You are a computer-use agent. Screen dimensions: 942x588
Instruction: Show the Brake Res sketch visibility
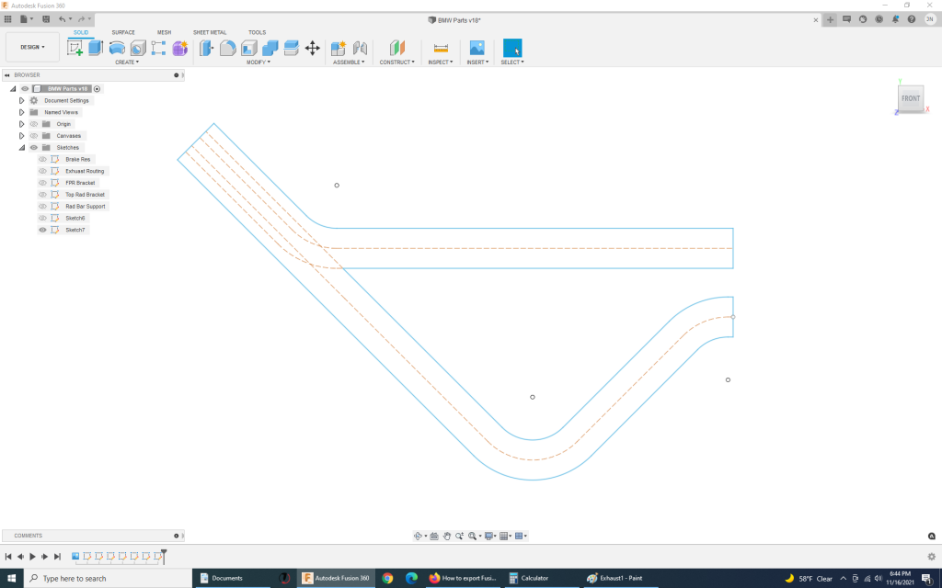41,159
